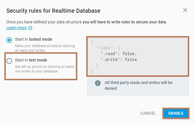Open the Learn more link
The image size is (195, 125).
pos(16,28)
